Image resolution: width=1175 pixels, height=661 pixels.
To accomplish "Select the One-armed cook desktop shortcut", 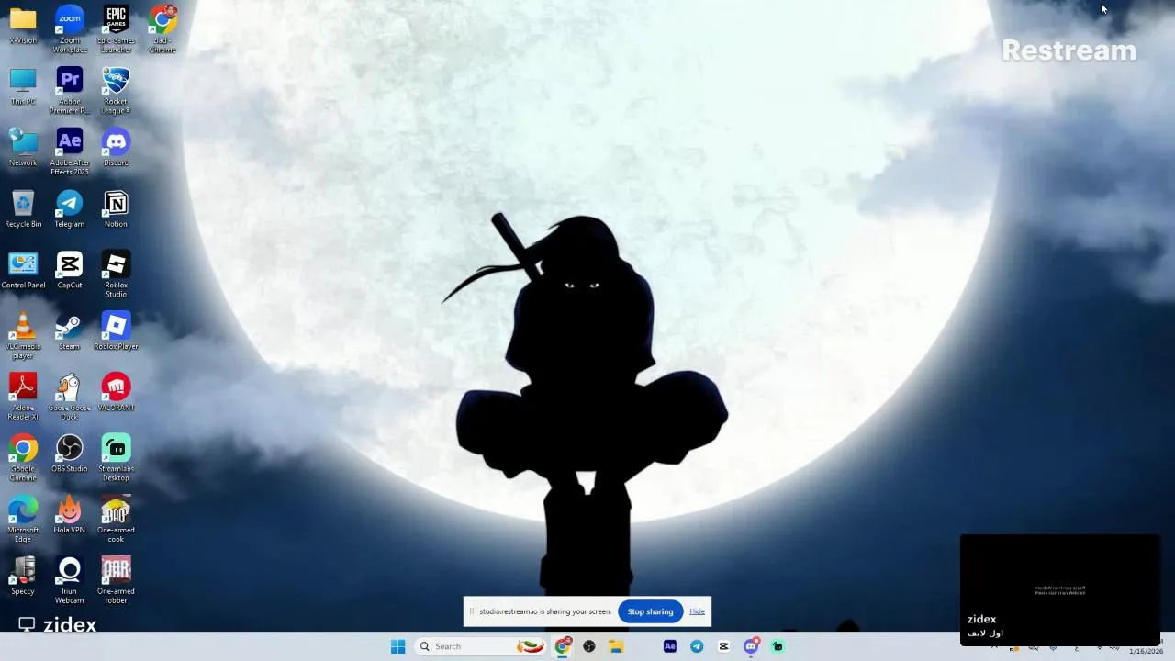I will [x=116, y=519].
